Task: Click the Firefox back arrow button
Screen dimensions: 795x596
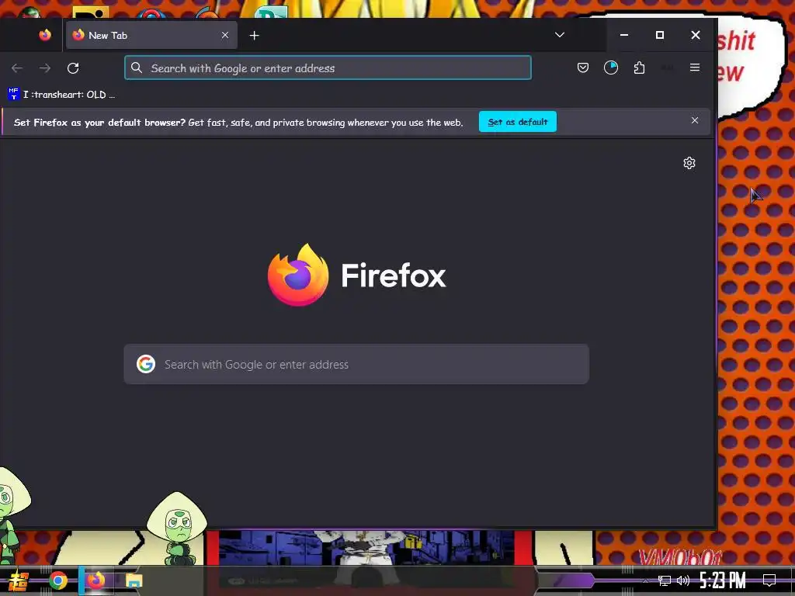Action: pyautogui.click(x=17, y=68)
